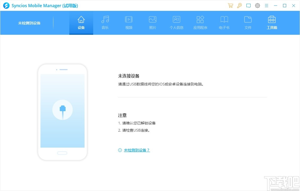
Task: Open the feedback chat dialog
Action: (x=248, y=5)
